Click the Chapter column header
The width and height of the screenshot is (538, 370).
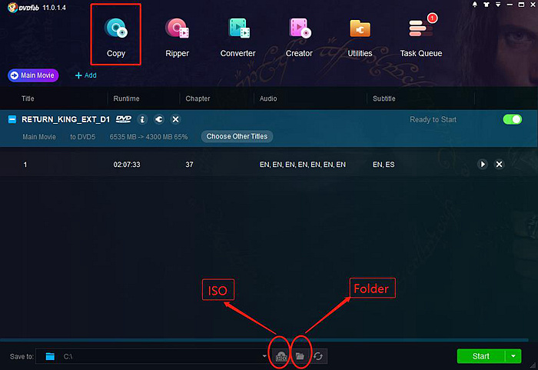click(x=198, y=98)
